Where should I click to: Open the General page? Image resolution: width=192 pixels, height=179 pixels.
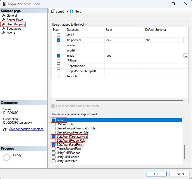click(12, 16)
